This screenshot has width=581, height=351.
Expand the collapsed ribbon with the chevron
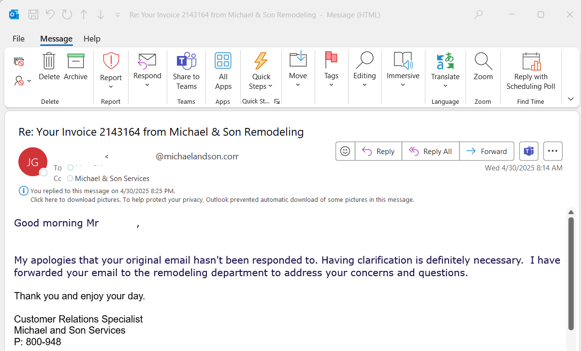(x=570, y=98)
